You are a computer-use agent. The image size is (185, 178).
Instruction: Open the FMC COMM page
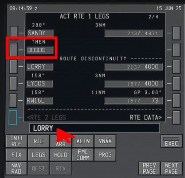(x=83, y=155)
